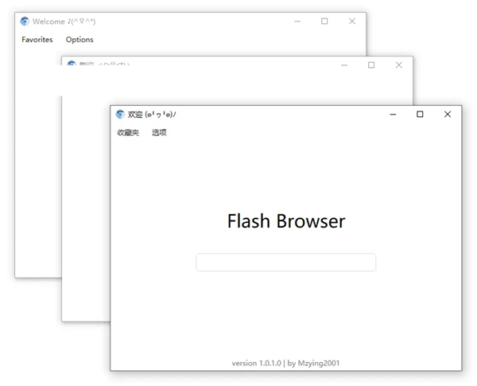Click the Flash Browser icon in the Welcome window
The width and height of the screenshot is (477, 386).
25,21
